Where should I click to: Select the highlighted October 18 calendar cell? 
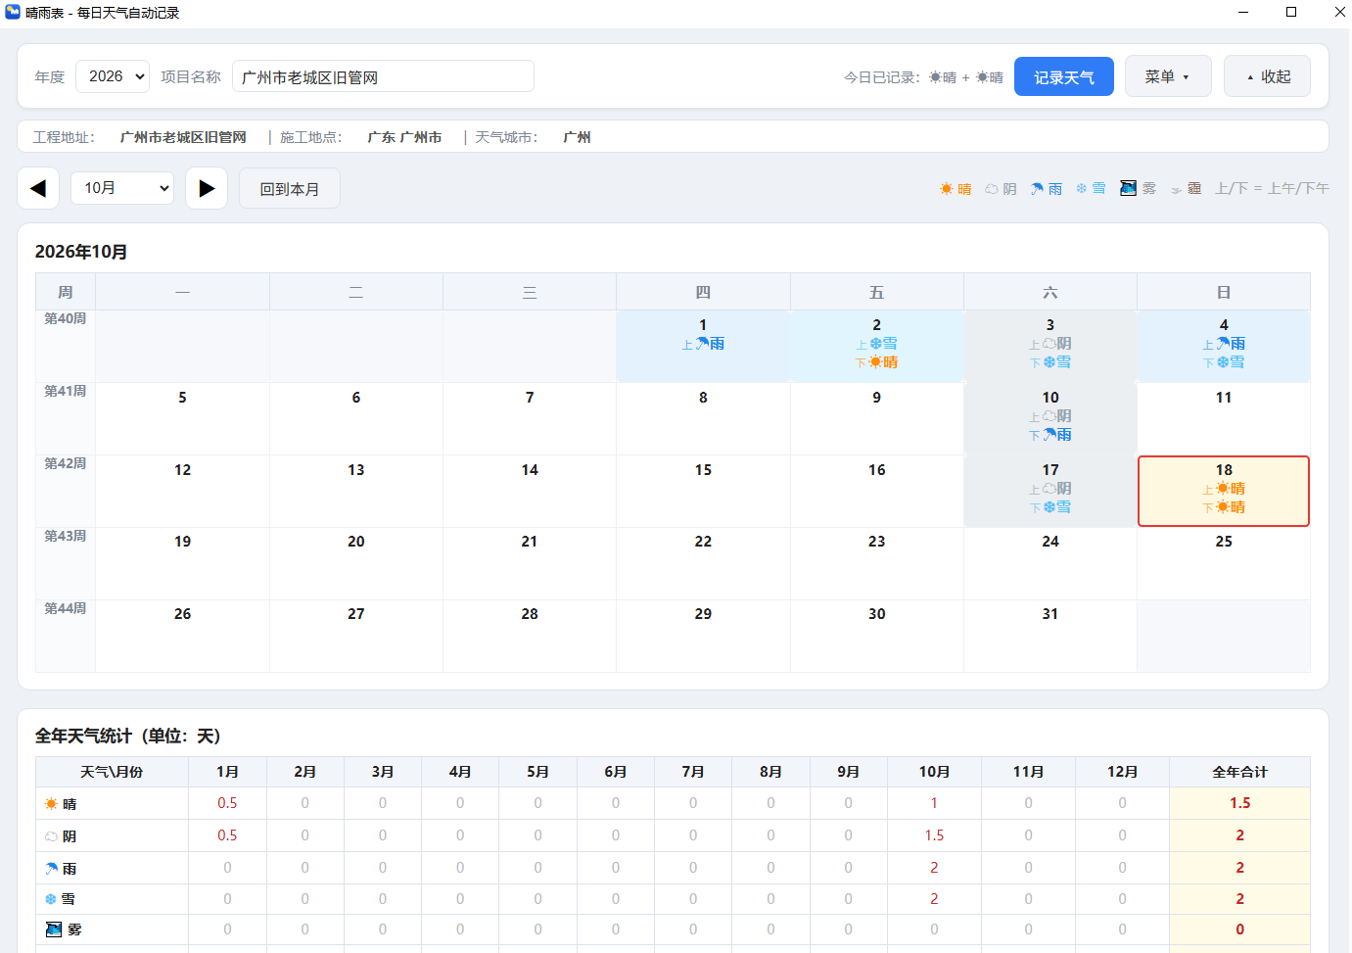click(1224, 492)
